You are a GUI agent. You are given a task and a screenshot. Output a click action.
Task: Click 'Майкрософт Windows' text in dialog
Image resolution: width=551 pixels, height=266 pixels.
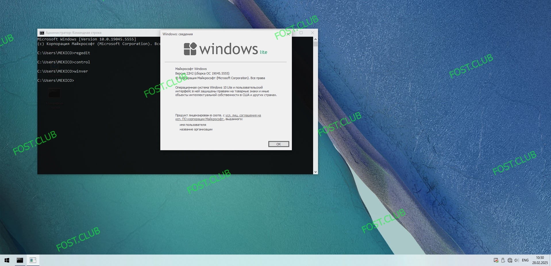tap(191, 69)
